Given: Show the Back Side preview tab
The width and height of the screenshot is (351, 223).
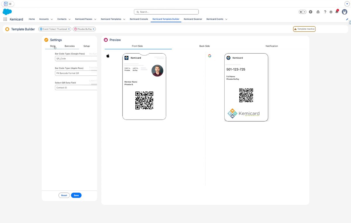Looking at the screenshot, I should (x=204, y=46).
